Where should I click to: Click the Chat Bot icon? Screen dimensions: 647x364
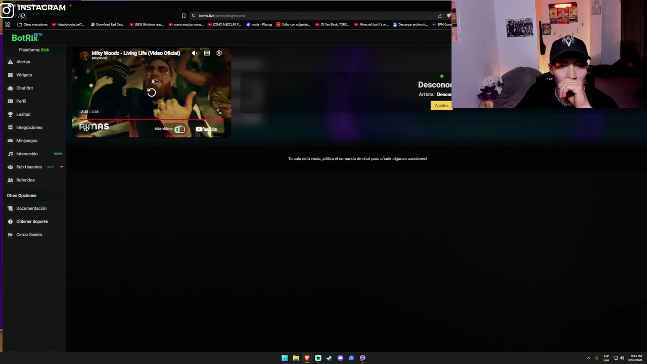[10, 88]
